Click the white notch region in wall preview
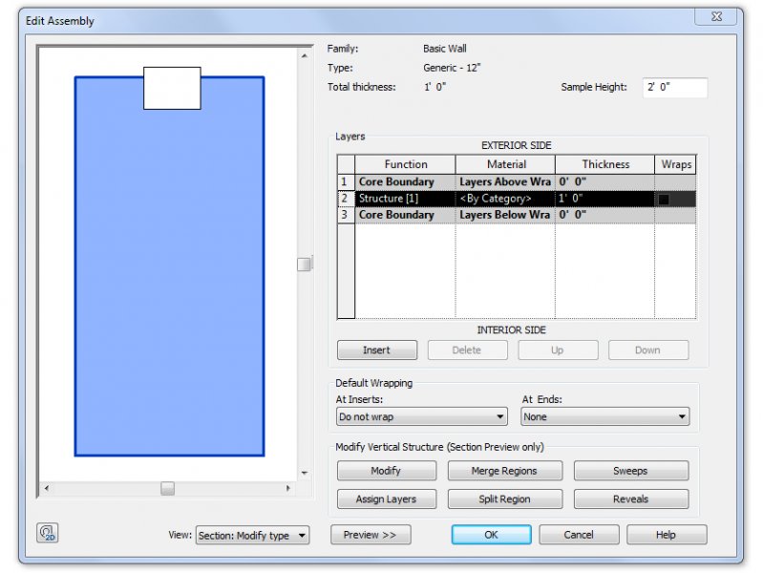The width and height of the screenshot is (763, 573). (172, 88)
